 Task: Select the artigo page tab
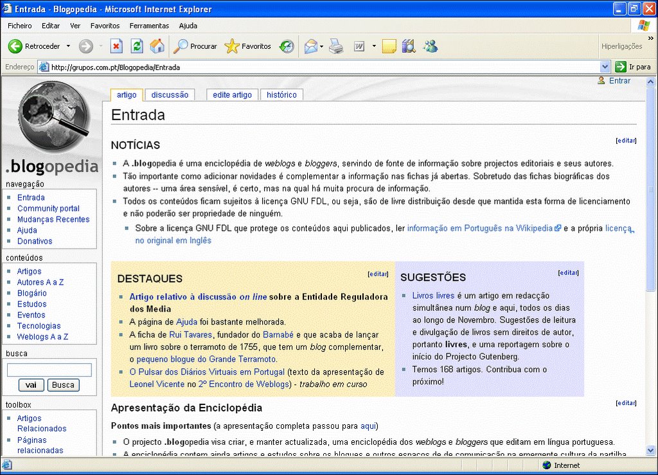tap(127, 95)
